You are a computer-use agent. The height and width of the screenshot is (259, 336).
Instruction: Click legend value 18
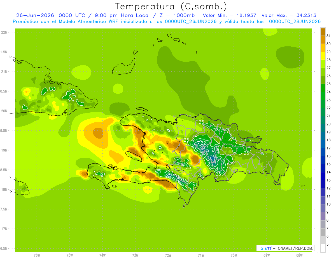(x=329, y=140)
